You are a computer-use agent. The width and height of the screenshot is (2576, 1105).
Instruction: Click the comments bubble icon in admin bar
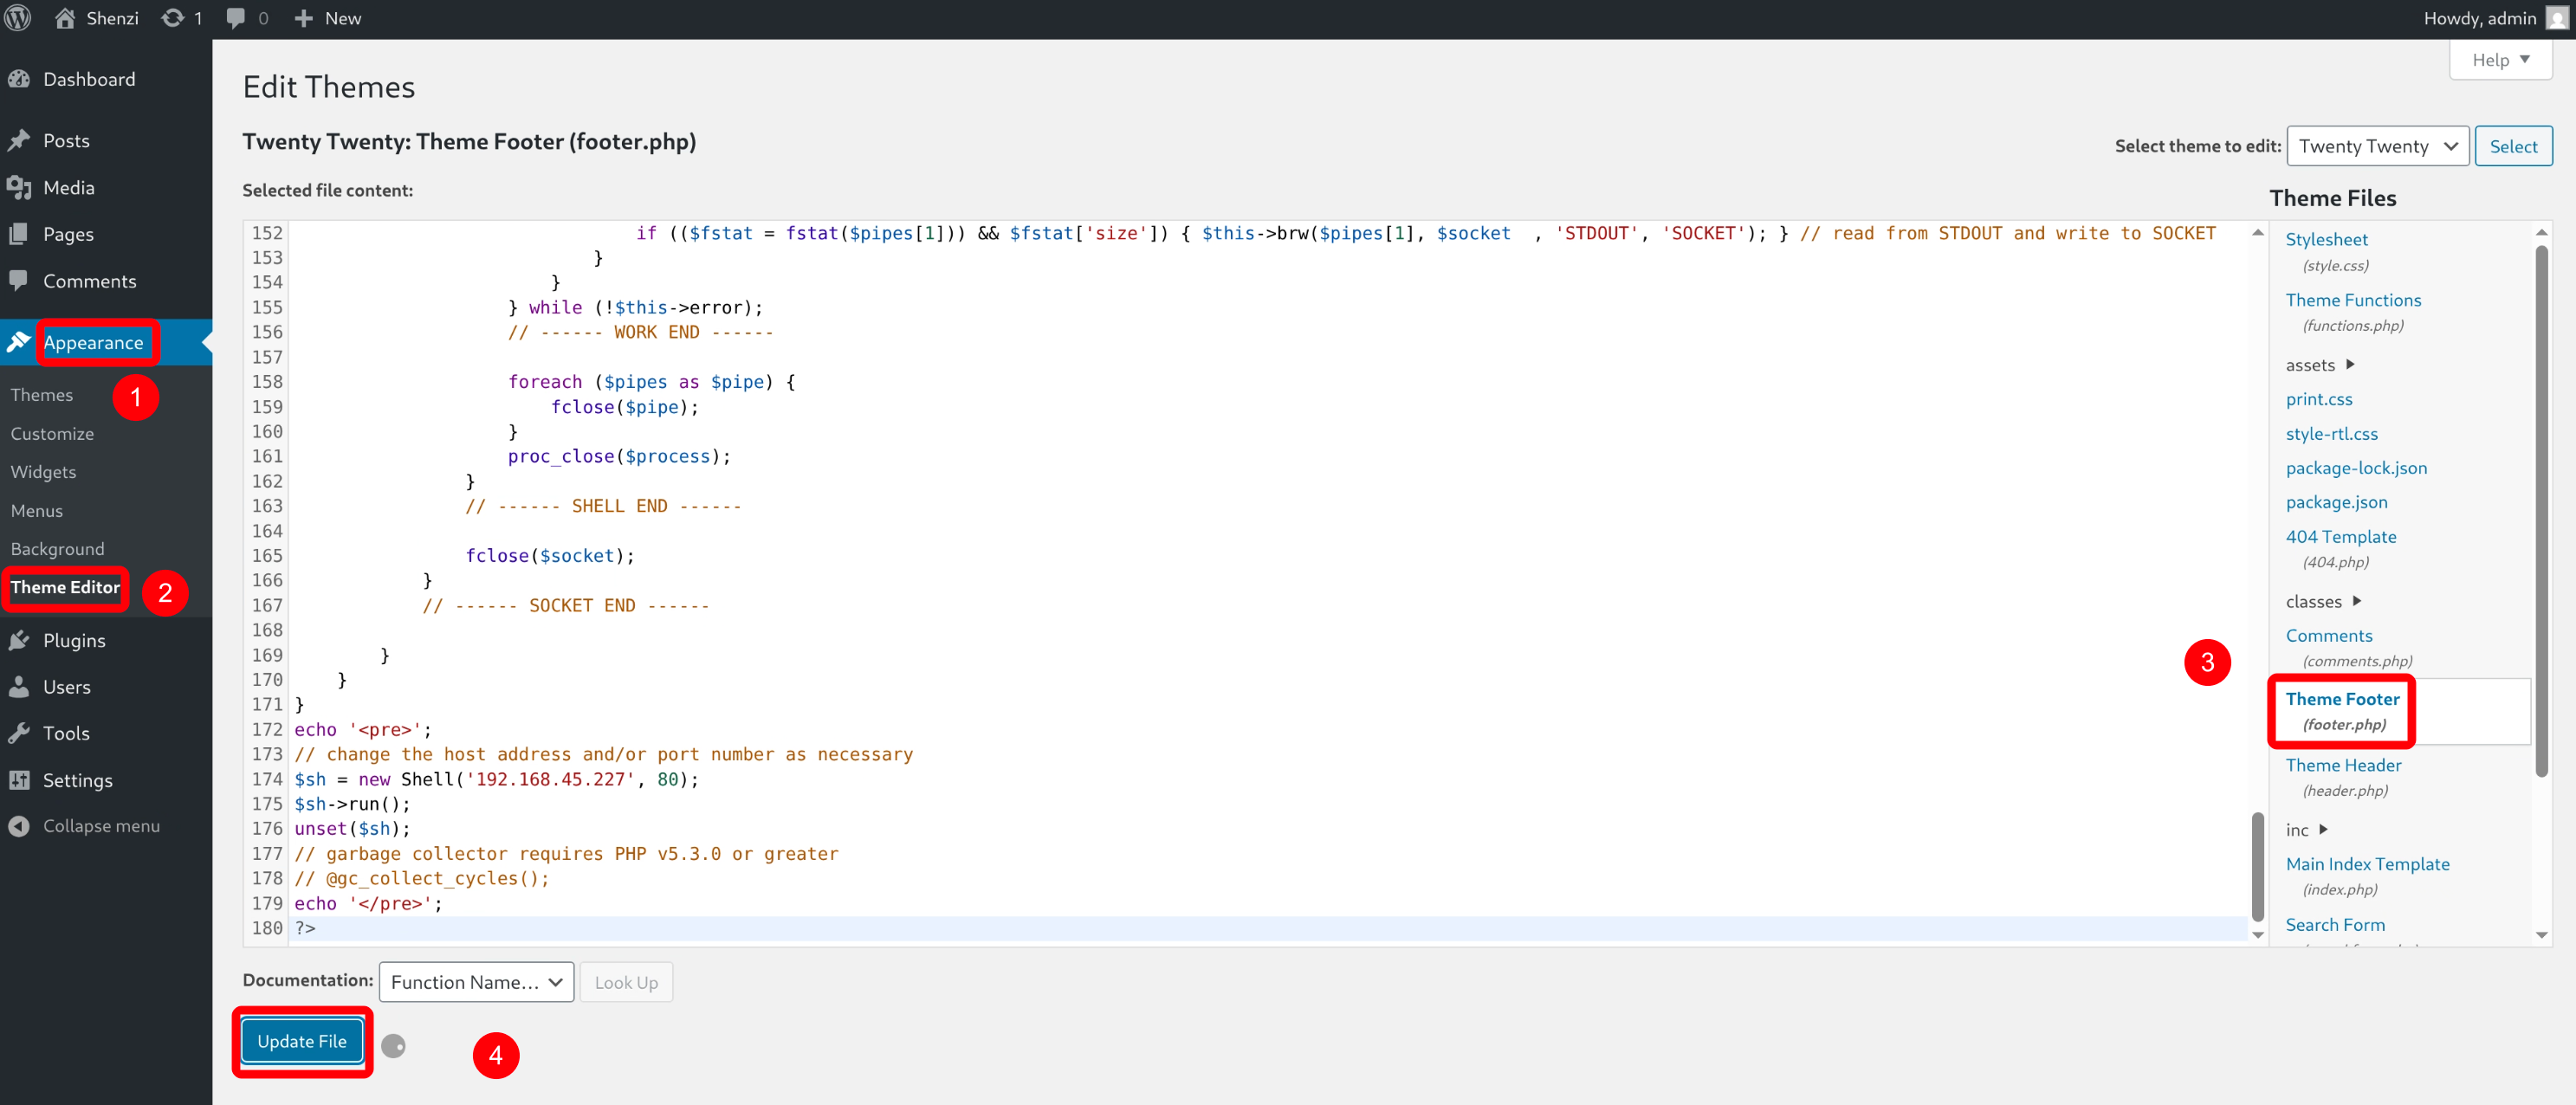point(236,18)
